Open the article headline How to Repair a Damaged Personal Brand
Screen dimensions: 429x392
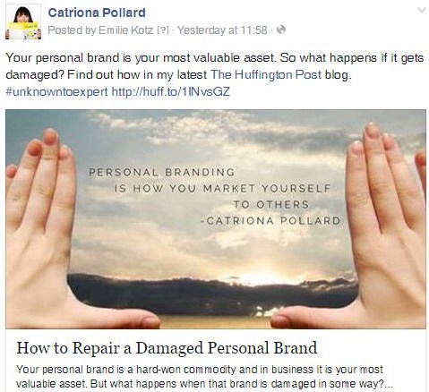pyautogui.click(x=167, y=348)
